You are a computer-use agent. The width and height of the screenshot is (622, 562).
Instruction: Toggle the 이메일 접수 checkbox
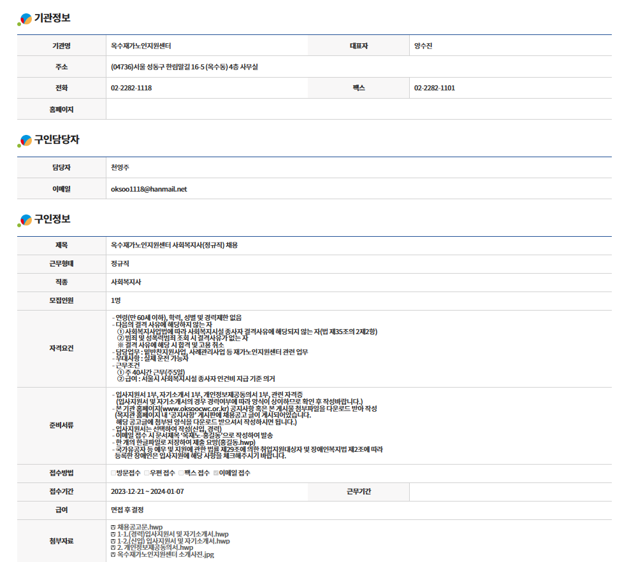(x=215, y=473)
